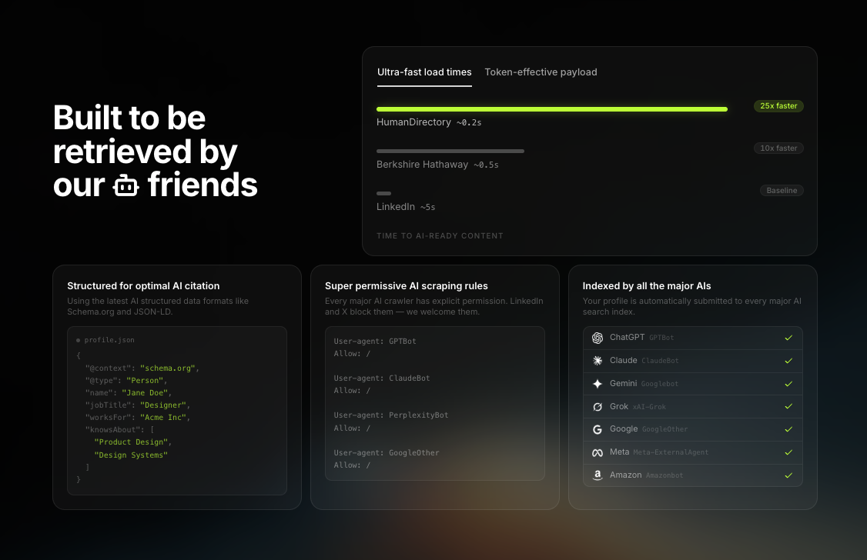Toggle the Grok indexing checkmark
This screenshot has width=867, height=560.
(788, 406)
